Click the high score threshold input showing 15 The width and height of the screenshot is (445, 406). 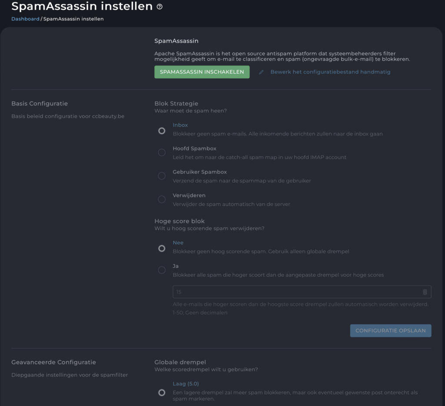[x=302, y=292]
